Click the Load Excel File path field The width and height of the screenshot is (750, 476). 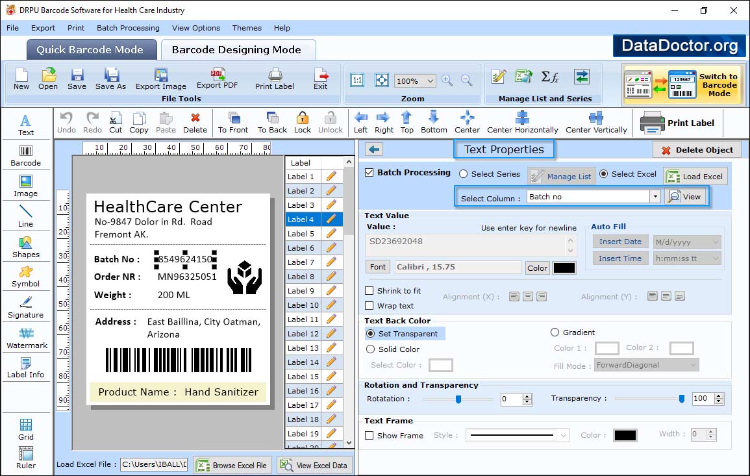point(153,464)
